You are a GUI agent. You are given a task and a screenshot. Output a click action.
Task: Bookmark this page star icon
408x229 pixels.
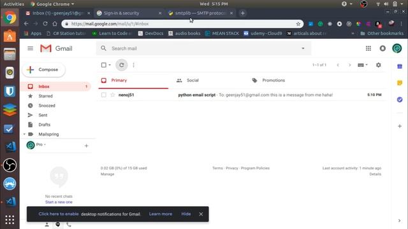coord(298,24)
